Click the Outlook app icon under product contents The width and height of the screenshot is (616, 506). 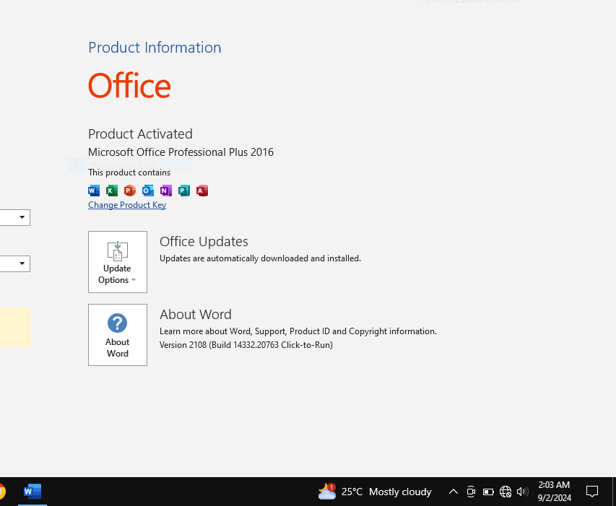148,191
